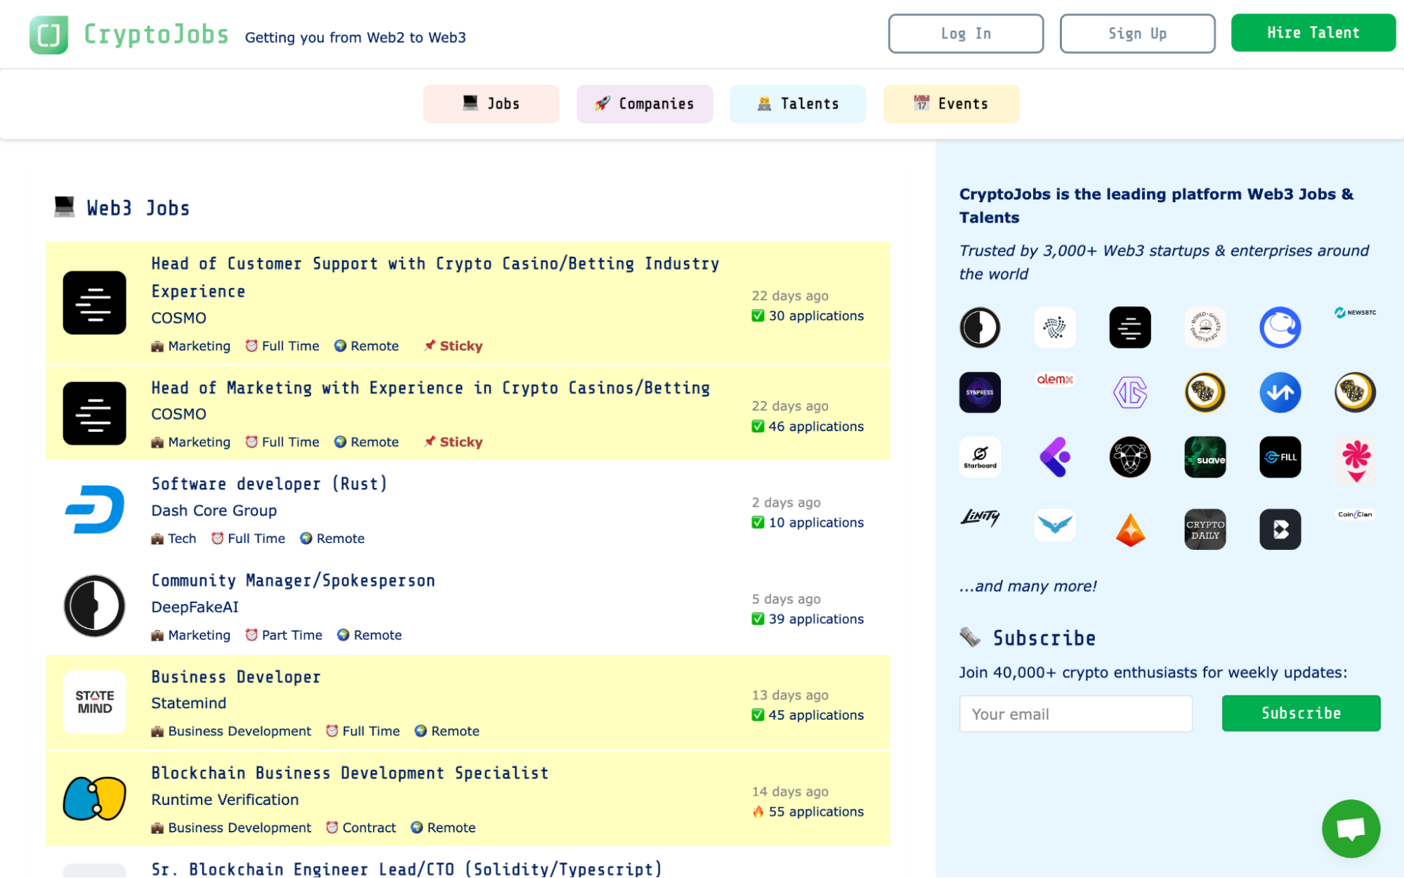Click the black bull head logo
Viewport: 1404px width, 878px height.
1130,457
